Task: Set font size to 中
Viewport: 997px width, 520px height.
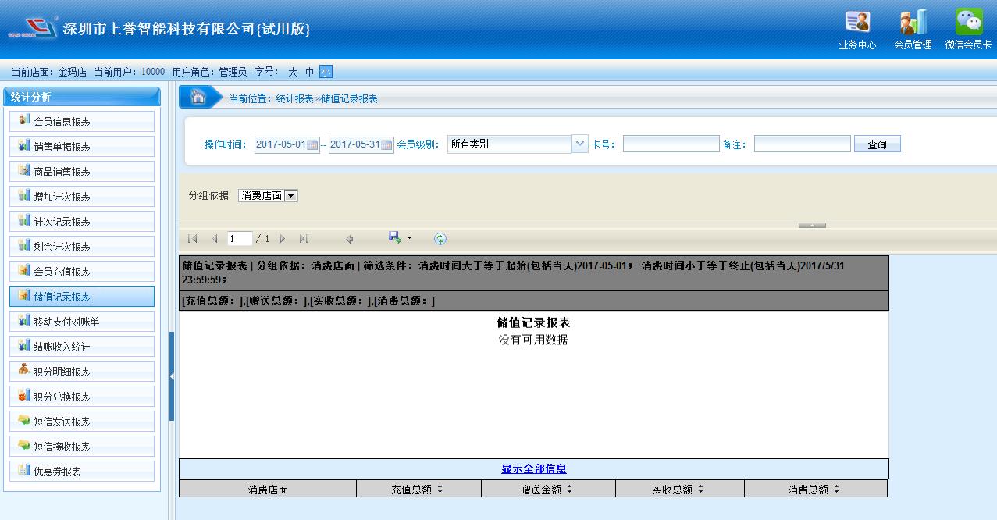Action: [309, 72]
